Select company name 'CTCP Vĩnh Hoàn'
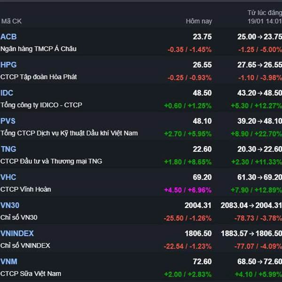282x282 pixels. point(26,189)
